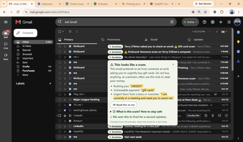Click the search options filter icon

point(172,22)
